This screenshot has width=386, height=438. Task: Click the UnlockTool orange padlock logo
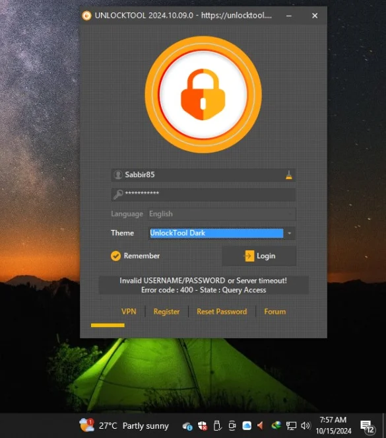coord(203,94)
